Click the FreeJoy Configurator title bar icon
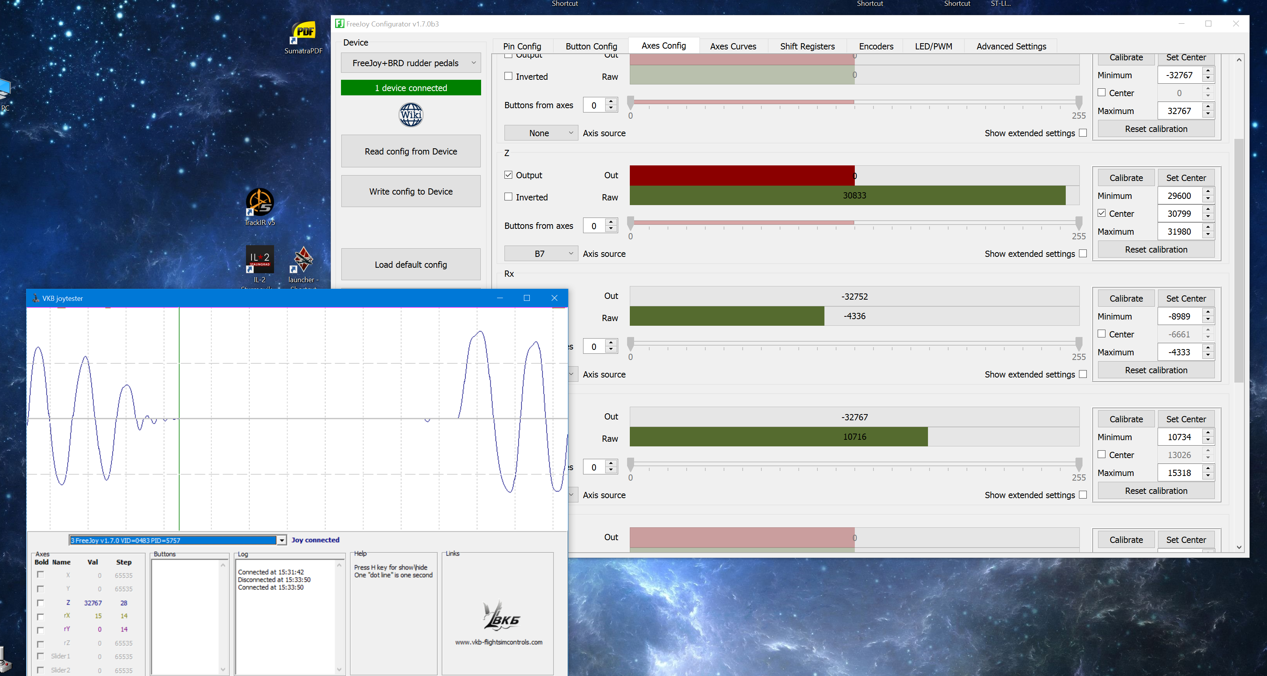 (x=340, y=24)
